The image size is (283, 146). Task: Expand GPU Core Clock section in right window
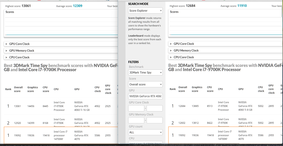click(x=184, y=44)
